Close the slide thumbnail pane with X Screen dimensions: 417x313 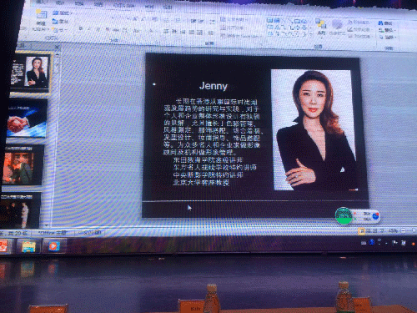(57, 47)
